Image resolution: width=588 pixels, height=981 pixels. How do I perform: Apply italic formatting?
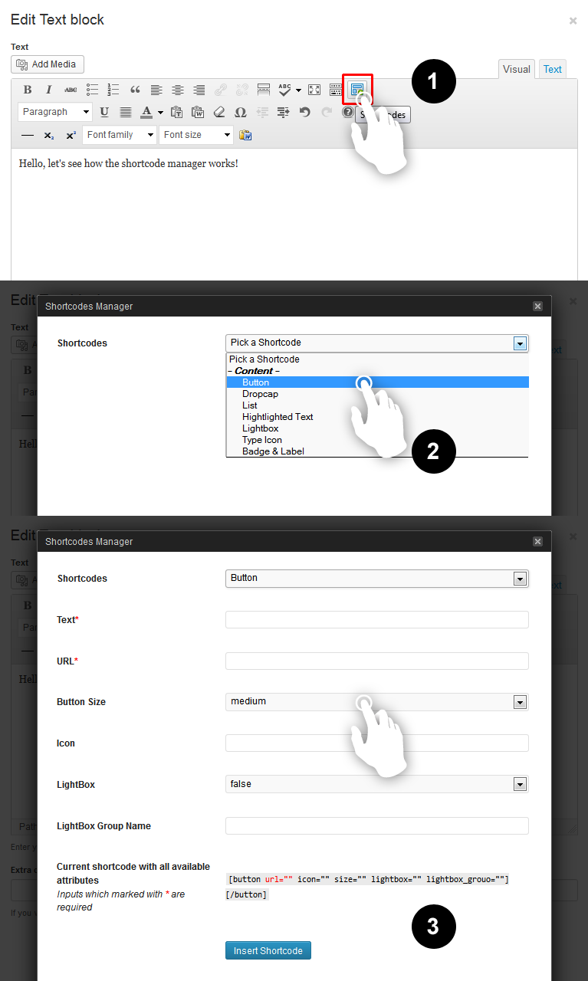click(x=49, y=90)
